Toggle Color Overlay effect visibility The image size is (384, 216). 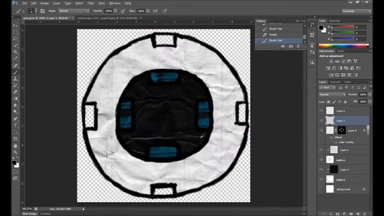coord(335,142)
